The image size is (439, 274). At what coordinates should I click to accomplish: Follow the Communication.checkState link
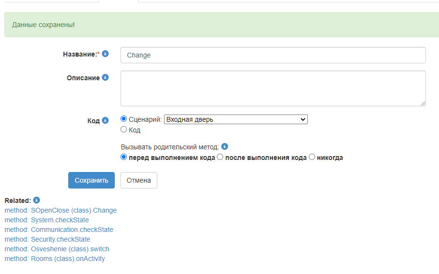[59, 230]
